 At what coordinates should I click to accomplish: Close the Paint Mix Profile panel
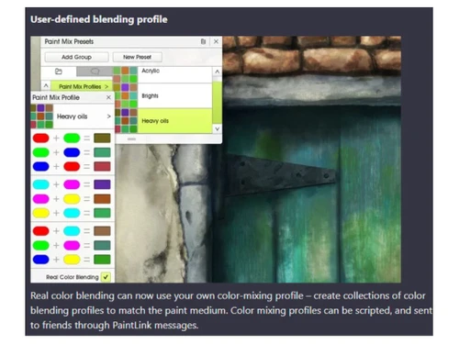108,97
